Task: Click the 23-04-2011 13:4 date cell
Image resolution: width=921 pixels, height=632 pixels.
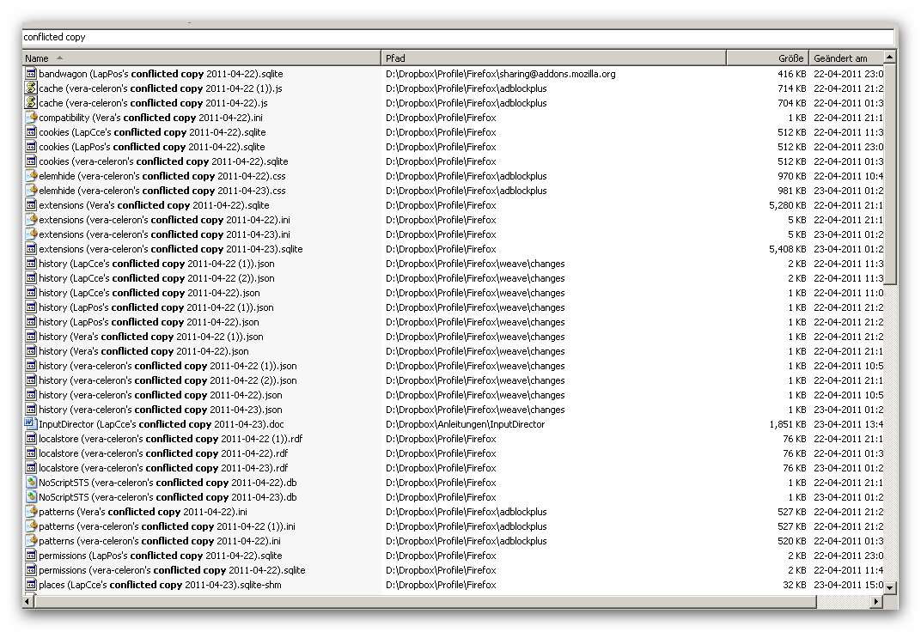Action: coord(848,423)
